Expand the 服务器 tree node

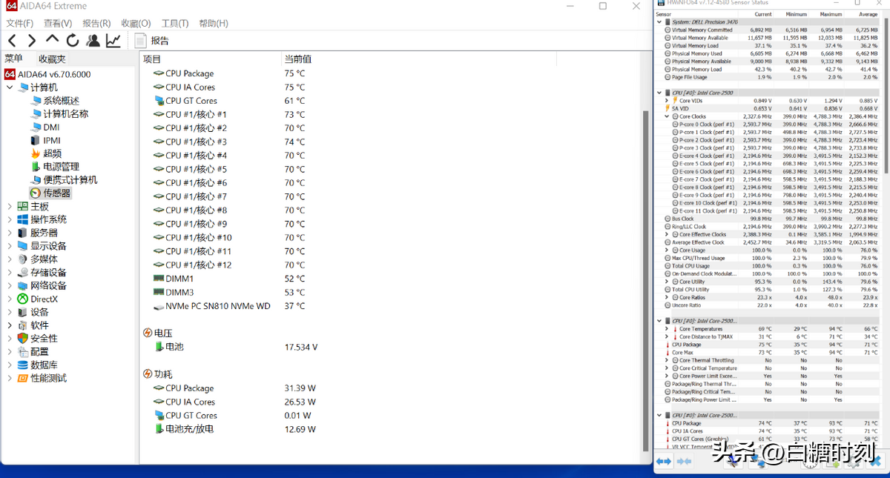click(9, 233)
